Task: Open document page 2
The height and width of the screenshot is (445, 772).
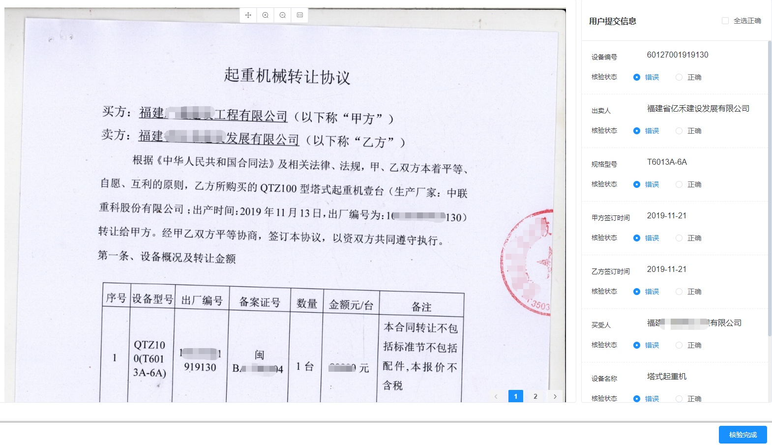Action: coord(535,396)
